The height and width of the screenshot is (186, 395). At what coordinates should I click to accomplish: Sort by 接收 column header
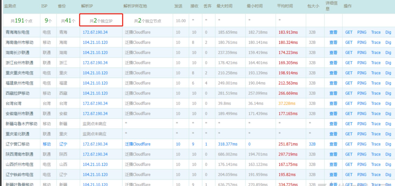pos(194,6)
